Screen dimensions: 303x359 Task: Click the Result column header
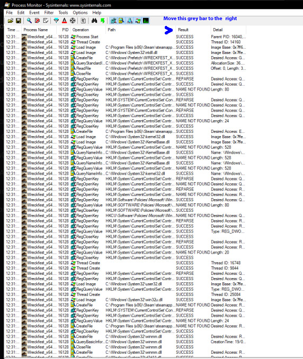[x=193, y=30]
